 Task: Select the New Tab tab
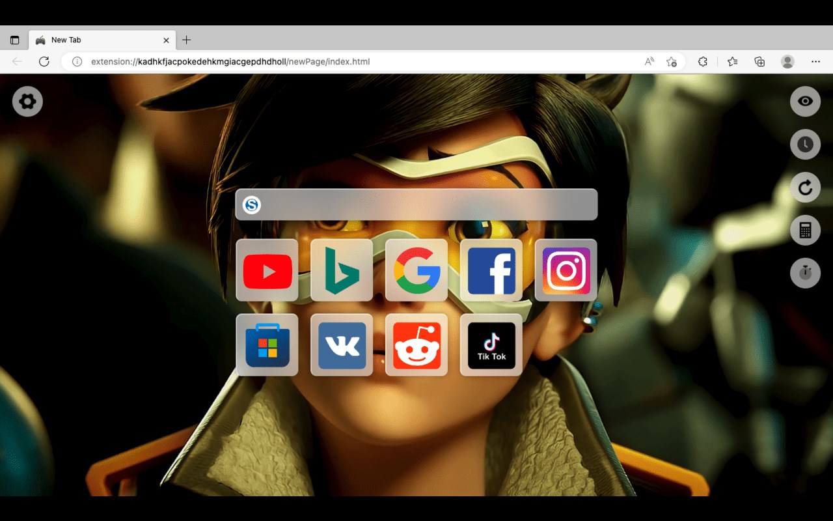click(x=102, y=40)
